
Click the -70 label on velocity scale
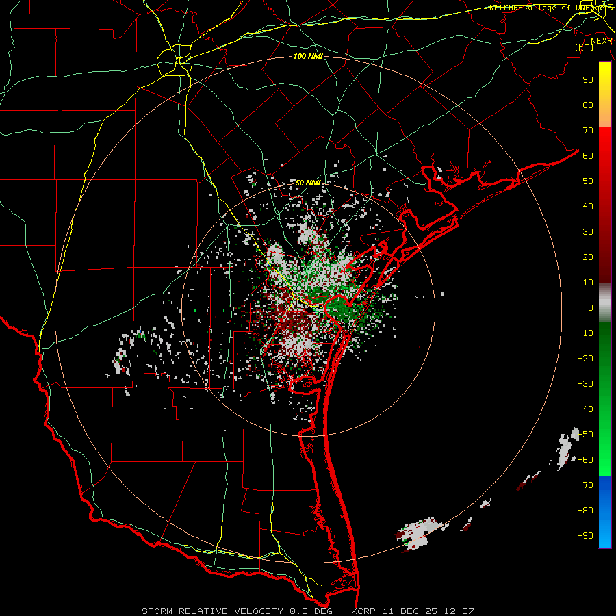click(585, 485)
